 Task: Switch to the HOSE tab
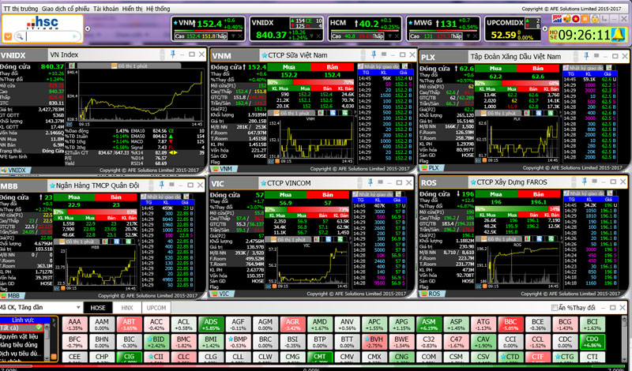(98, 308)
